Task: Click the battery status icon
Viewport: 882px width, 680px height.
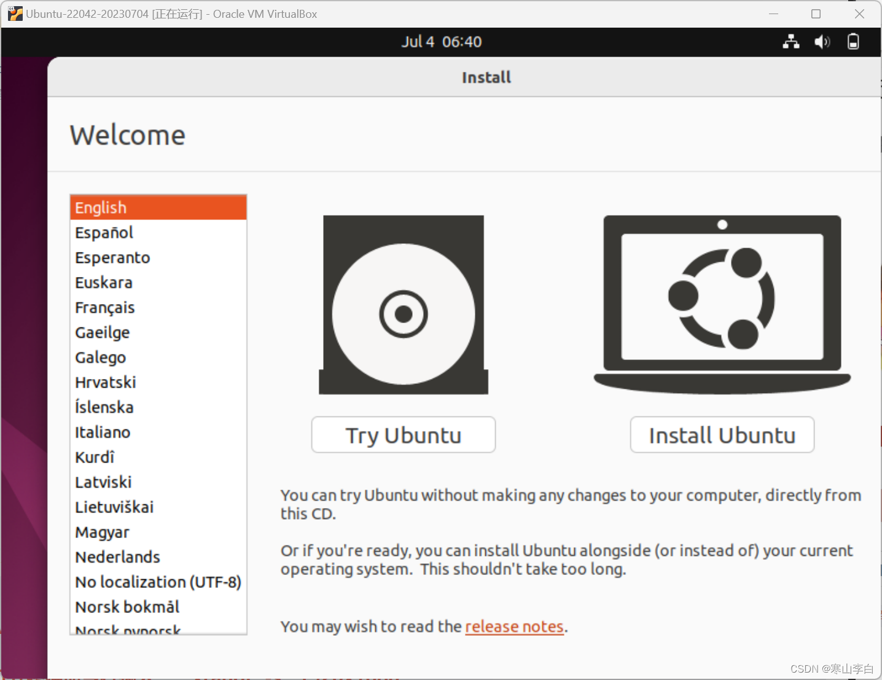Action: [x=854, y=41]
